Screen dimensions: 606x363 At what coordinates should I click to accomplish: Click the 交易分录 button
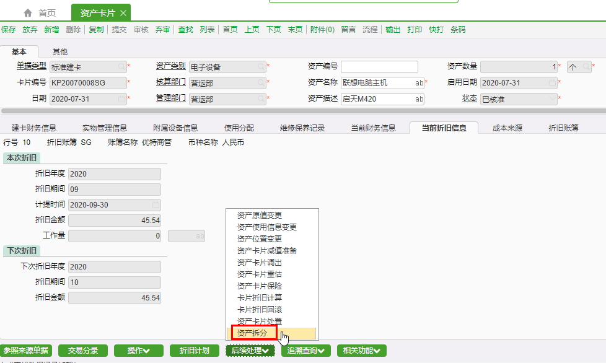click(x=83, y=351)
